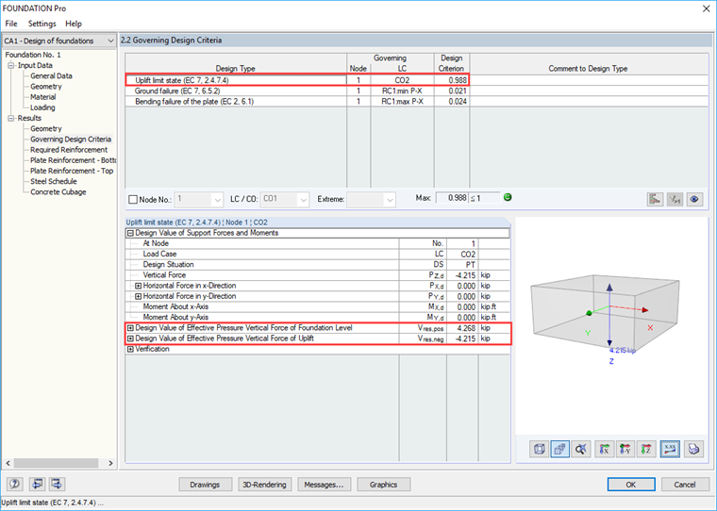
Task: Close the FOUNDATION Pro window
Action: (707, 8)
